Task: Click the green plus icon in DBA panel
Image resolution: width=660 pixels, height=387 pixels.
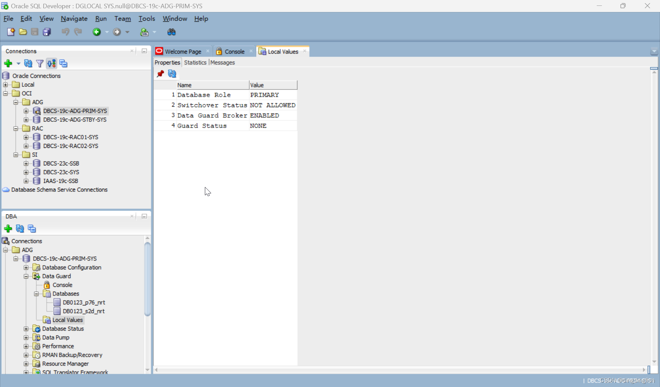Action: (x=8, y=228)
